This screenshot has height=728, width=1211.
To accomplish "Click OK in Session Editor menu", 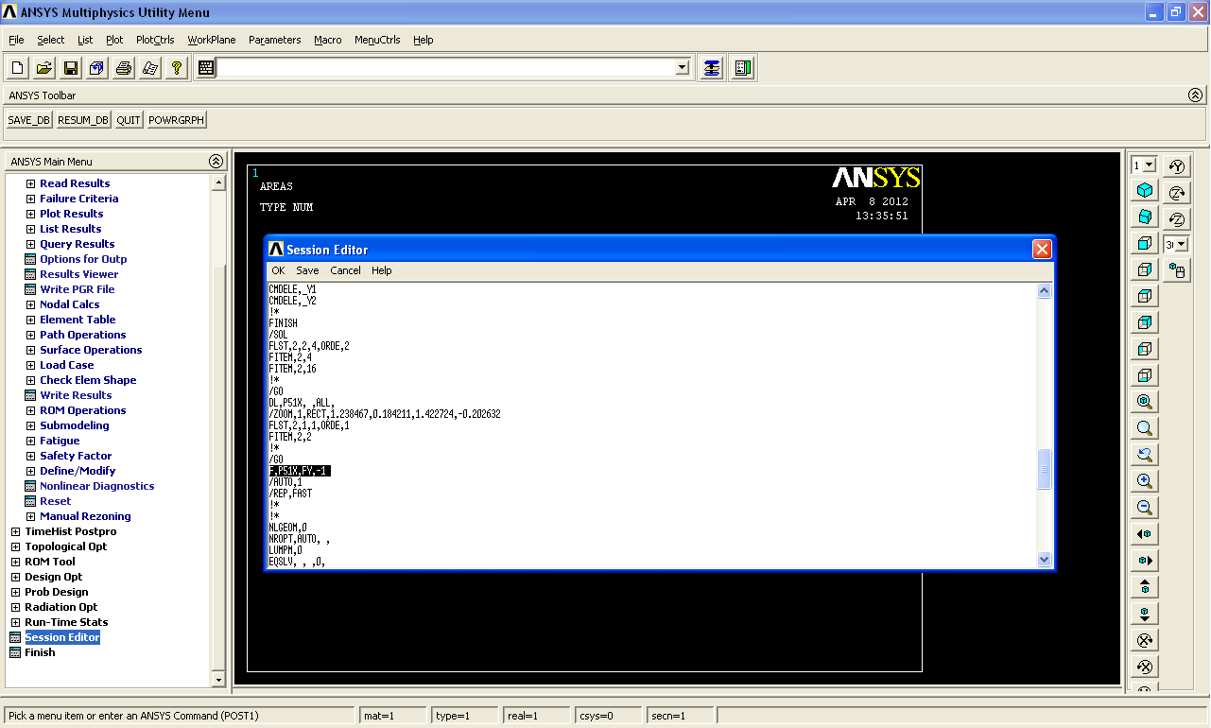I will [278, 270].
